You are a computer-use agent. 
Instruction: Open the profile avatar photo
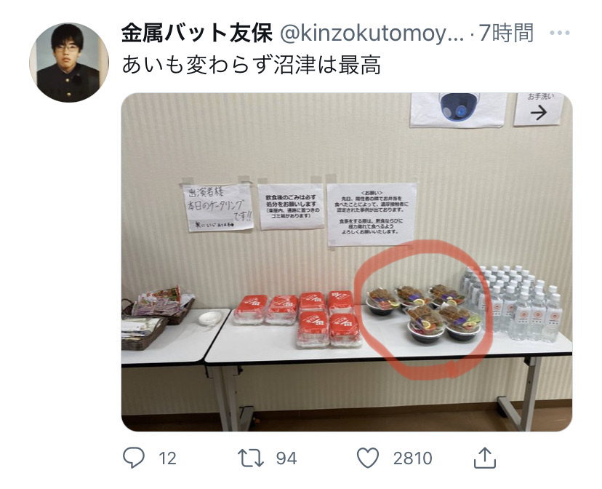pyautogui.click(x=69, y=63)
